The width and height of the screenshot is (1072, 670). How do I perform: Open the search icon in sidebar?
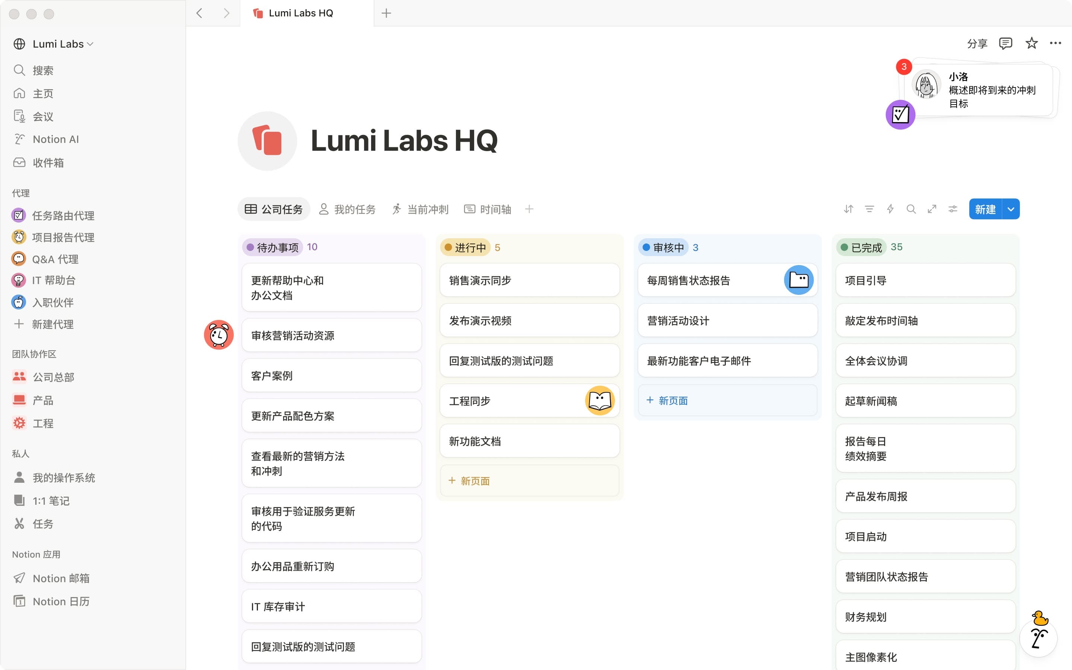[x=19, y=70]
